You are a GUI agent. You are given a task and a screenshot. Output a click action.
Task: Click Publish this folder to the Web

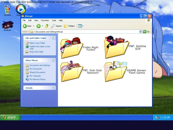tap(40, 48)
